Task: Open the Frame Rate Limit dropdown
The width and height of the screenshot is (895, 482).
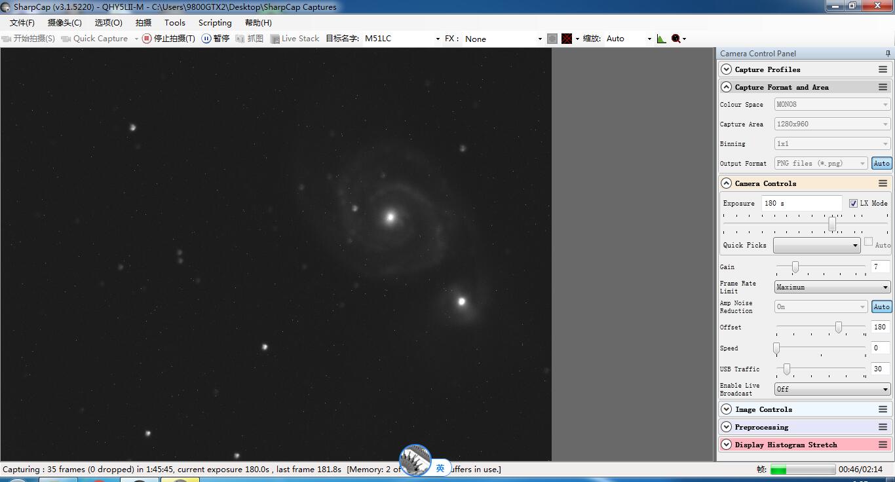Action: 832,287
